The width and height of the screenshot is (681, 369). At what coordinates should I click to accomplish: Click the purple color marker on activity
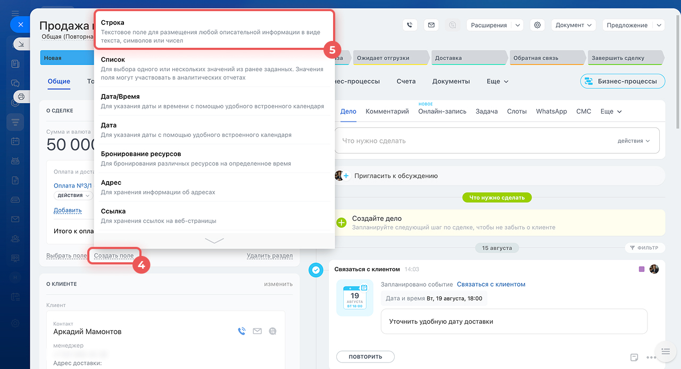642,269
